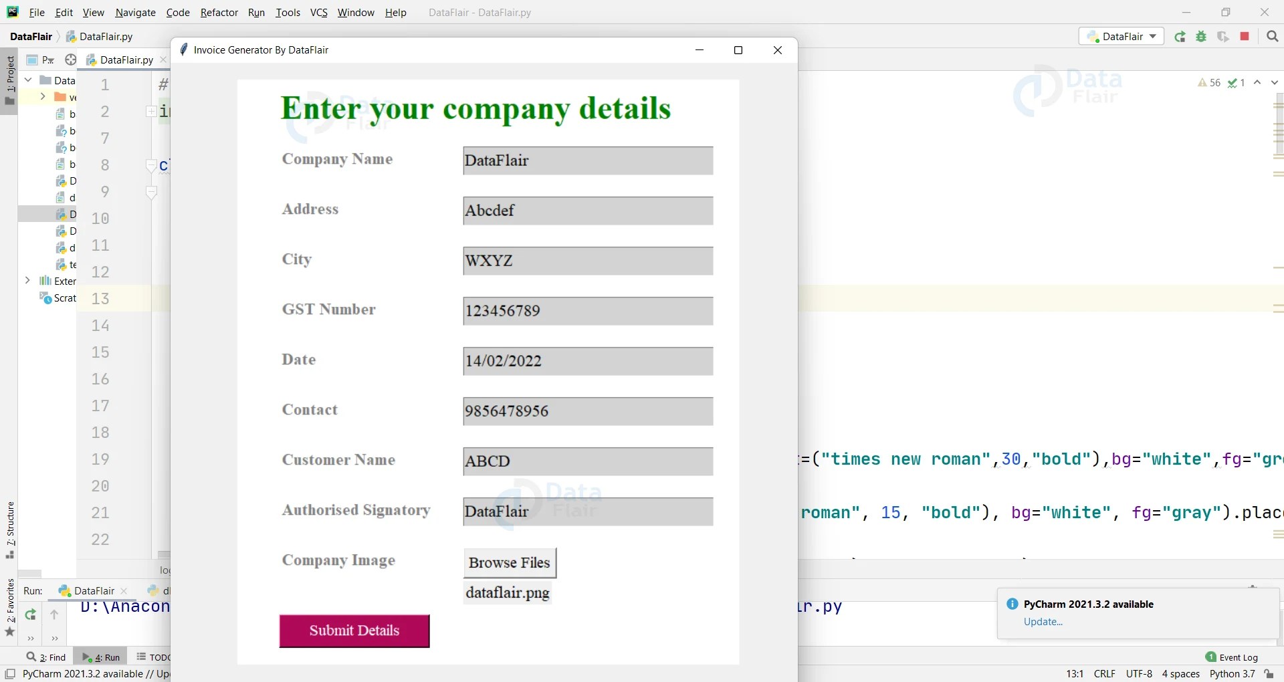Image resolution: width=1284 pixels, height=682 pixels.
Task: Stop the running process
Action: click(x=1245, y=37)
